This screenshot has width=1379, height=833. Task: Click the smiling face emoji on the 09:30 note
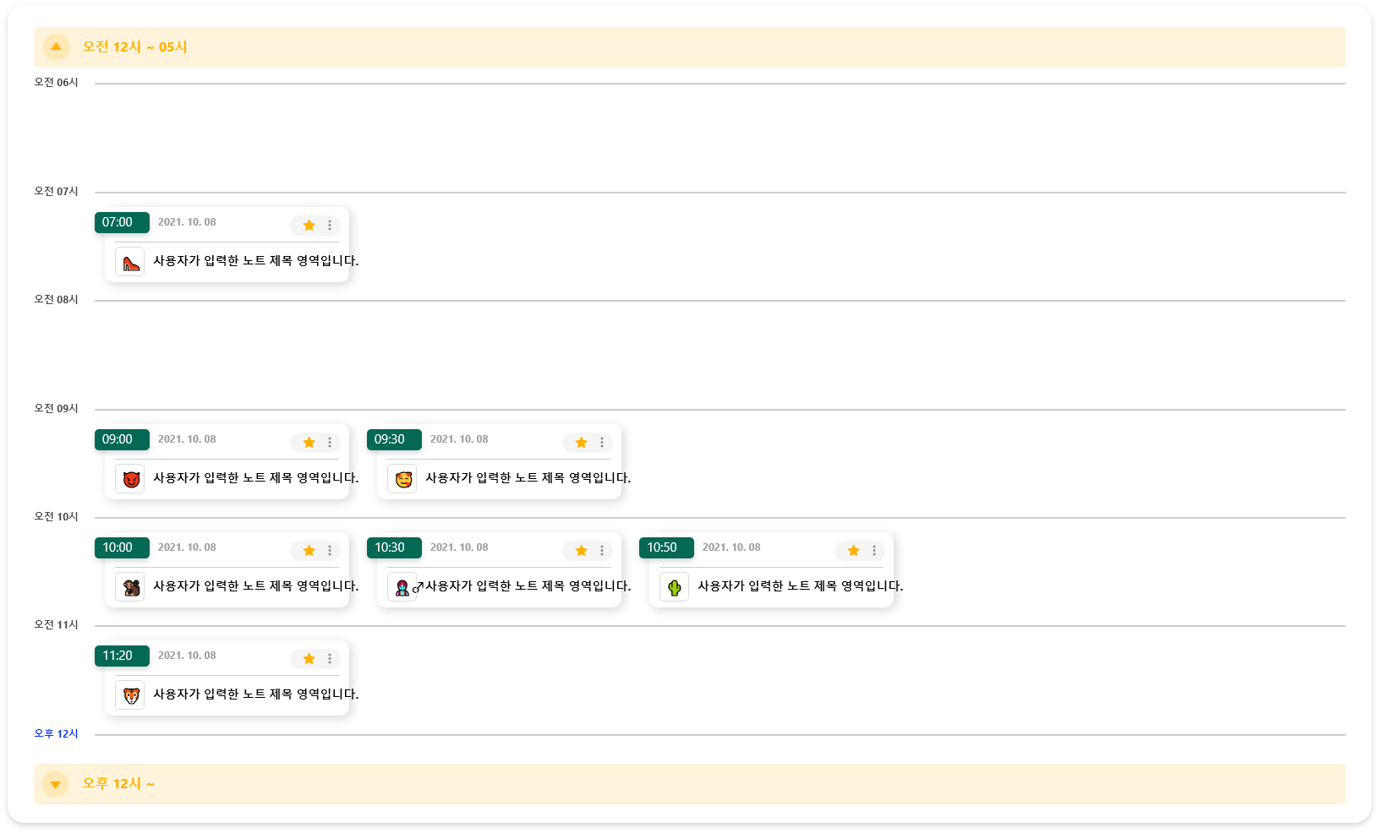point(402,479)
